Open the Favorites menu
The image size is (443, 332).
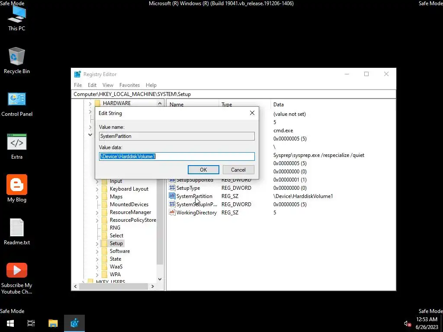pyautogui.click(x=129, y=85)
